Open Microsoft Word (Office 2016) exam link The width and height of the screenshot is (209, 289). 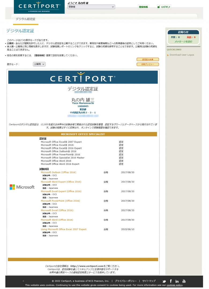point(57,220)
